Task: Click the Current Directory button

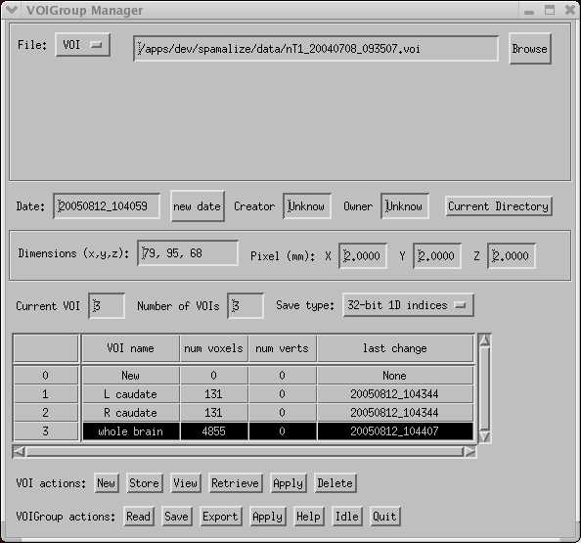Action: click(499, 206)
